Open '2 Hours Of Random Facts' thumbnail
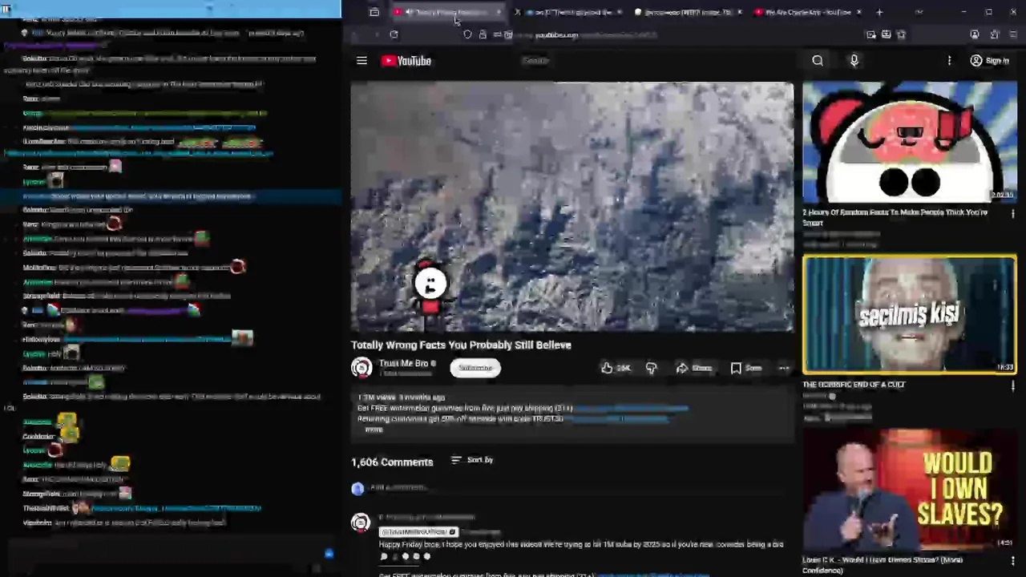Screen dimensions: 1026x577 click(910, 143)
